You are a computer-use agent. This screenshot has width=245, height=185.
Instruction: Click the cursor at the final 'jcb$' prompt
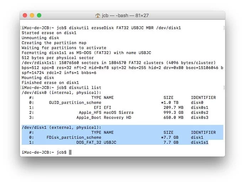[70, 152]
